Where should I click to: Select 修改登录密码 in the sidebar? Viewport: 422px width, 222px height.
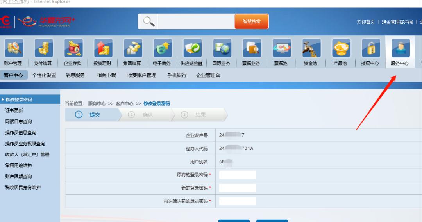[30, 99]
